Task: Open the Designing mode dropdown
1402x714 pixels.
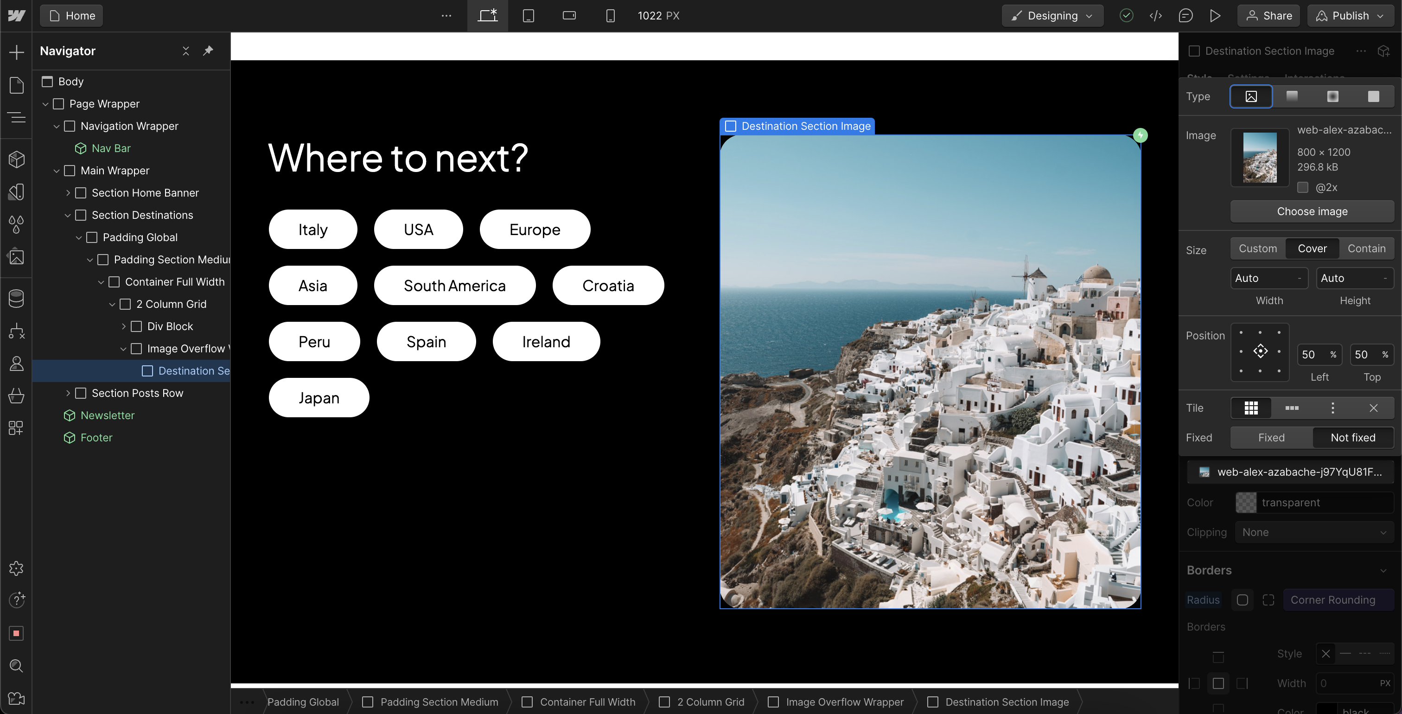Action: point(1052,16)
